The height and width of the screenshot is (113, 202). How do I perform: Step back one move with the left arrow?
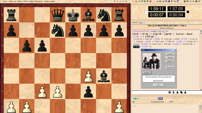coord(117,1)
